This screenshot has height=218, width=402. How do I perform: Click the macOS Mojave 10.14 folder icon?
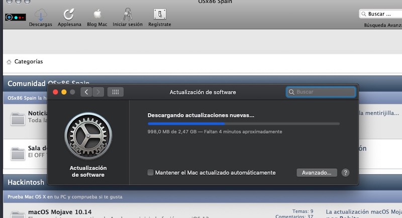pos(18,214)
